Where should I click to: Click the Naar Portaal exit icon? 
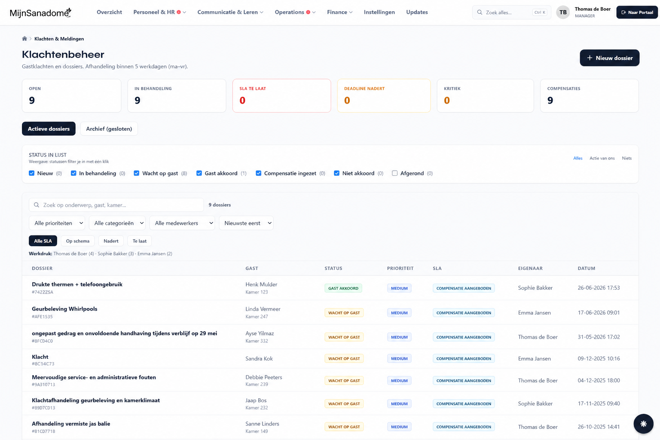click(623, 12)
